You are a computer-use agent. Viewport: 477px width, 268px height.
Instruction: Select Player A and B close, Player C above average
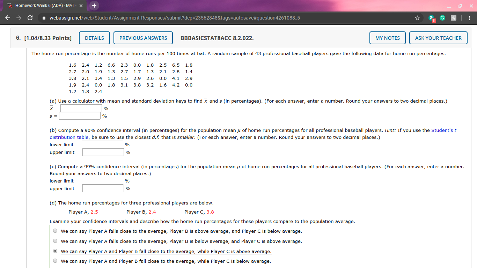(55, 250)
